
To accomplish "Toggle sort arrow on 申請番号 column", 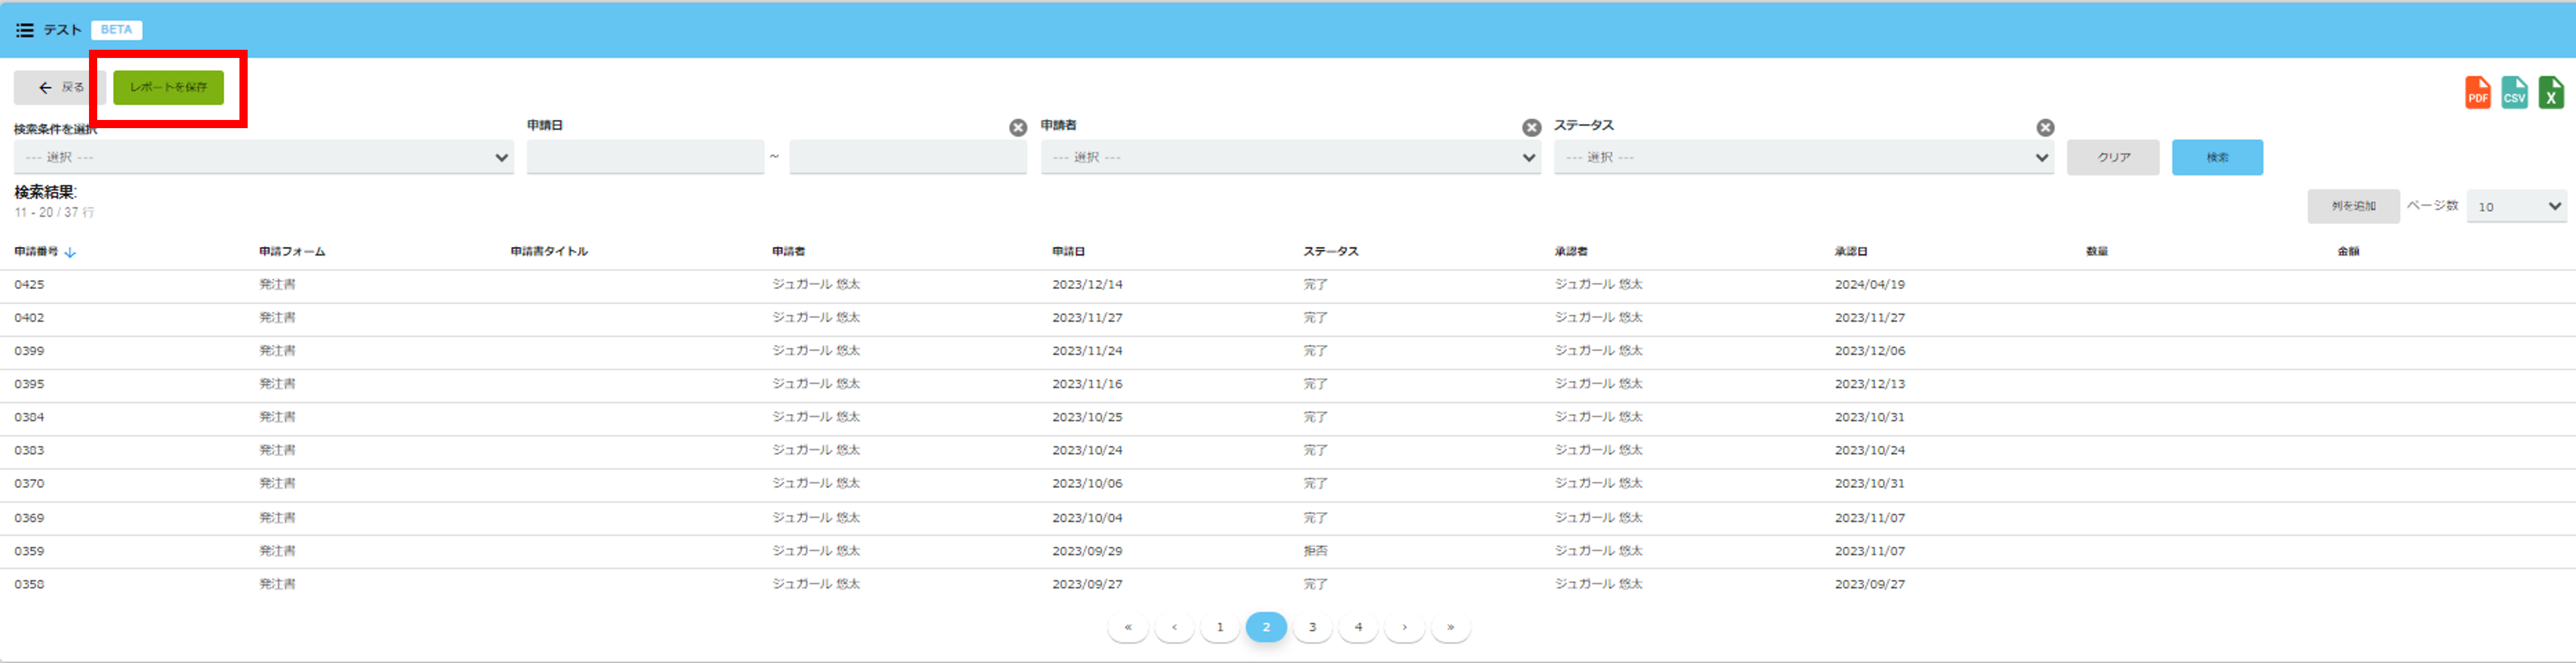I will tap(70, 252).
